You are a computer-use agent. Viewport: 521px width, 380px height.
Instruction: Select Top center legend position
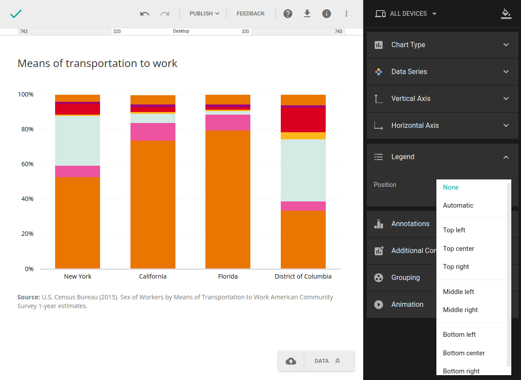458,249
